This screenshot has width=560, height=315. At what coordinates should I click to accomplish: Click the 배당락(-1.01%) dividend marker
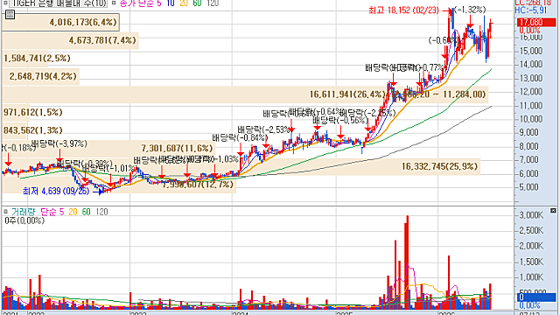point(110,168)
